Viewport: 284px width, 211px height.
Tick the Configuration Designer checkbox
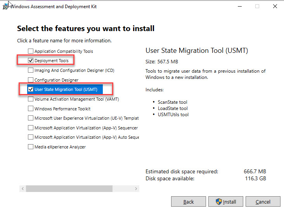tap(31, 80)
